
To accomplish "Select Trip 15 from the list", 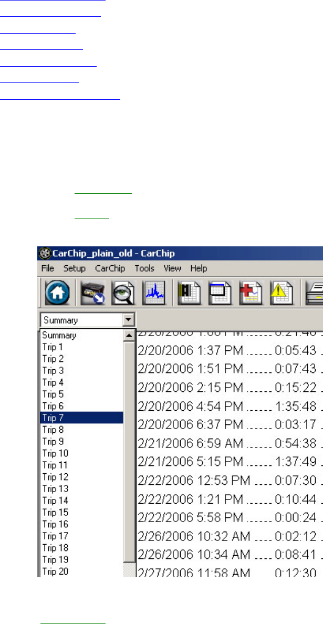I will [x=81, y=512].
